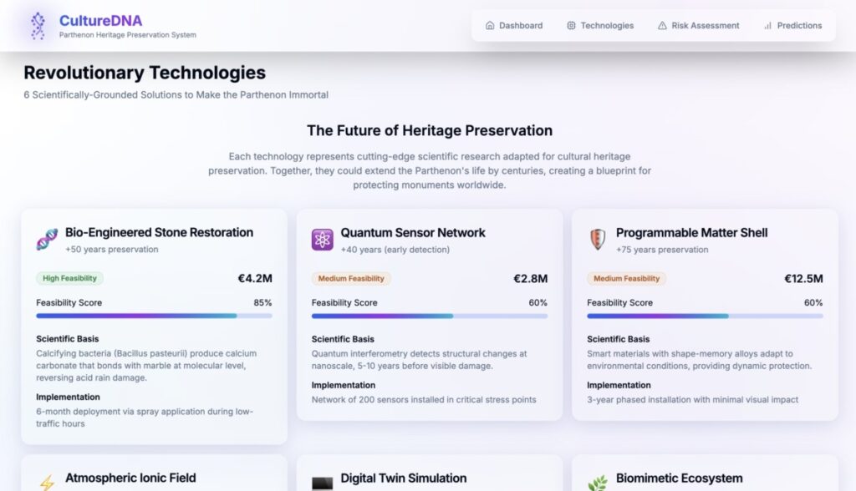Switch to the Dashboard tab
The height and width of the screenshot is (491, 856).
[x=513, y=26]
